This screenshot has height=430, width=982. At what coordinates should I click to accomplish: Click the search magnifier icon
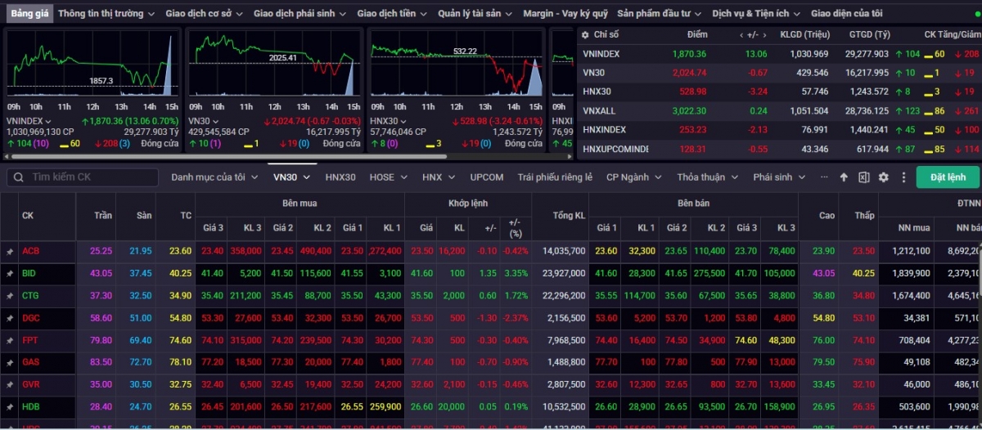pyautogui.click(x=16, y=177)
